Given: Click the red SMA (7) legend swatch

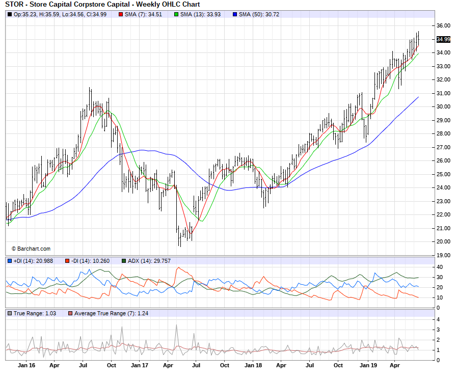Looking at the screenshot, I should (x=121, y=14).
